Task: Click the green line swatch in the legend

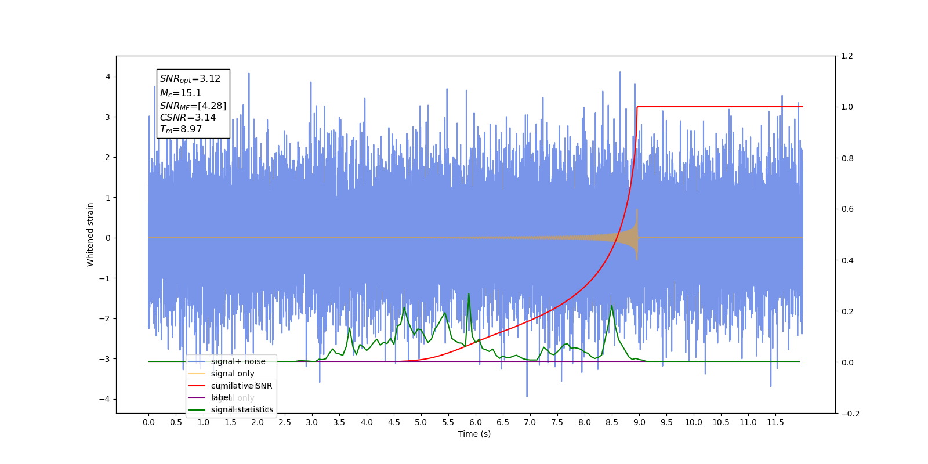Action: [197, 410]
